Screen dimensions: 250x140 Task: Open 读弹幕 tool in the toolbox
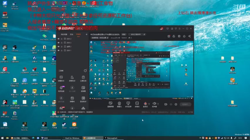click(x=83, y=89)
